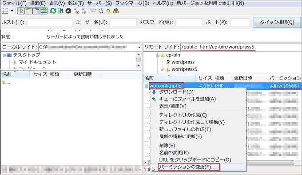Select the wordpress folder in remote tree
The height and width of the screenshot is (175, 302).
tap(183, 62)
